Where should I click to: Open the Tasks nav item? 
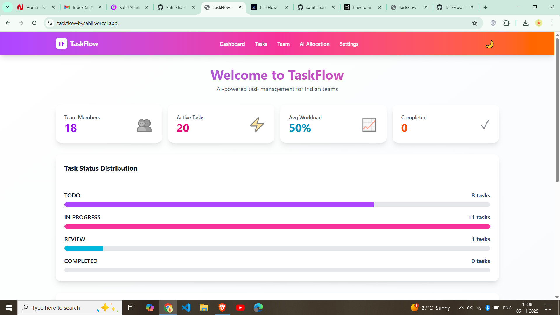(261, 44)
